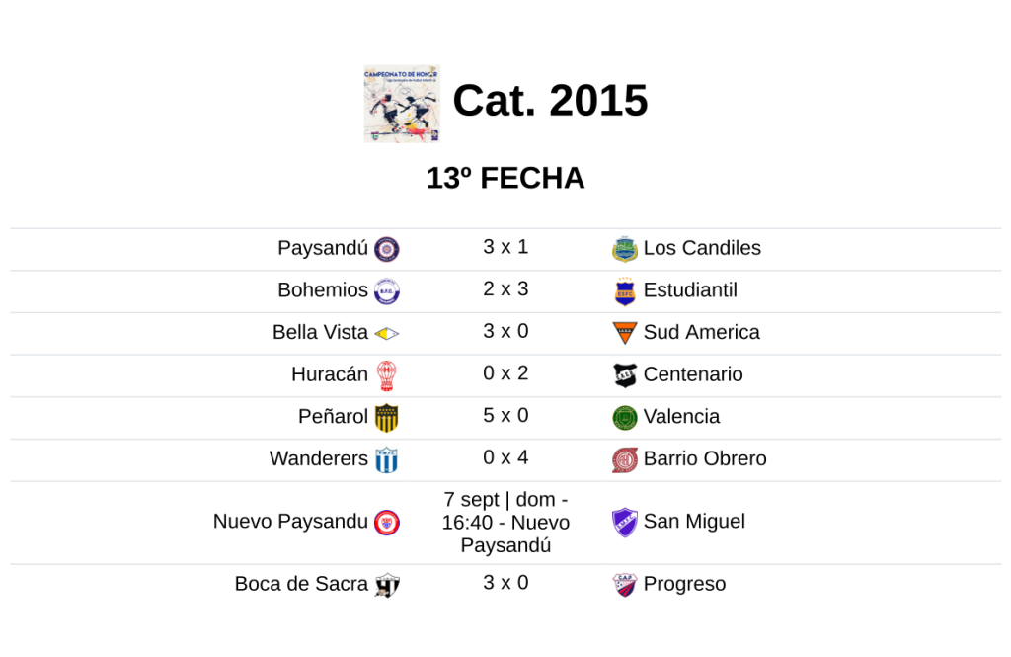The image size is (1011, 657).
Task: Open the Campeonato de Honor thumbnail image
Action: click(402, 104)
